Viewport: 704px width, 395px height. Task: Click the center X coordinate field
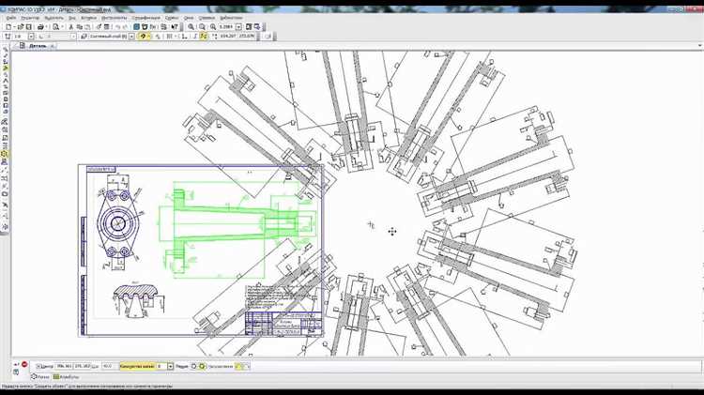64,366
